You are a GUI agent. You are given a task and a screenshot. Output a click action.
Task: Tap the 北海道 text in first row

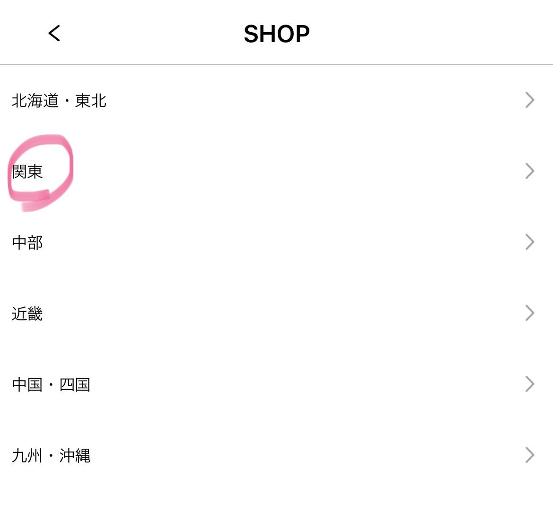tap(35, 100)
